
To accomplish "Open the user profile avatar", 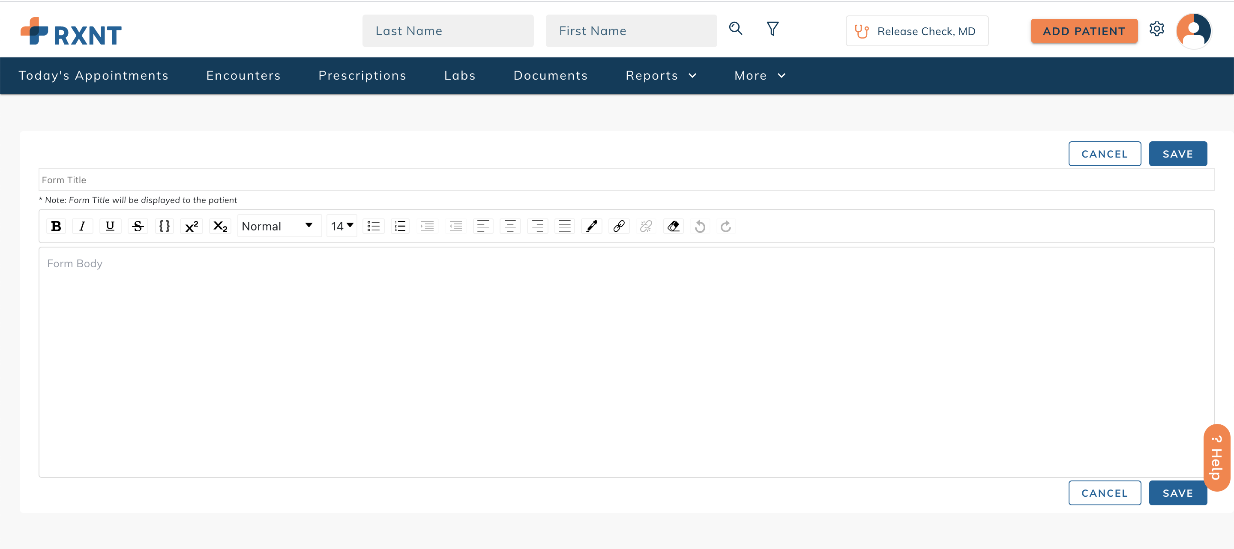I will tap(1194, 31).
